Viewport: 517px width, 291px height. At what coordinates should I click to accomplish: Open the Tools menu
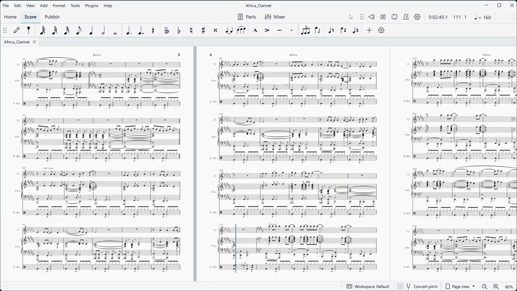pos(75,6)
